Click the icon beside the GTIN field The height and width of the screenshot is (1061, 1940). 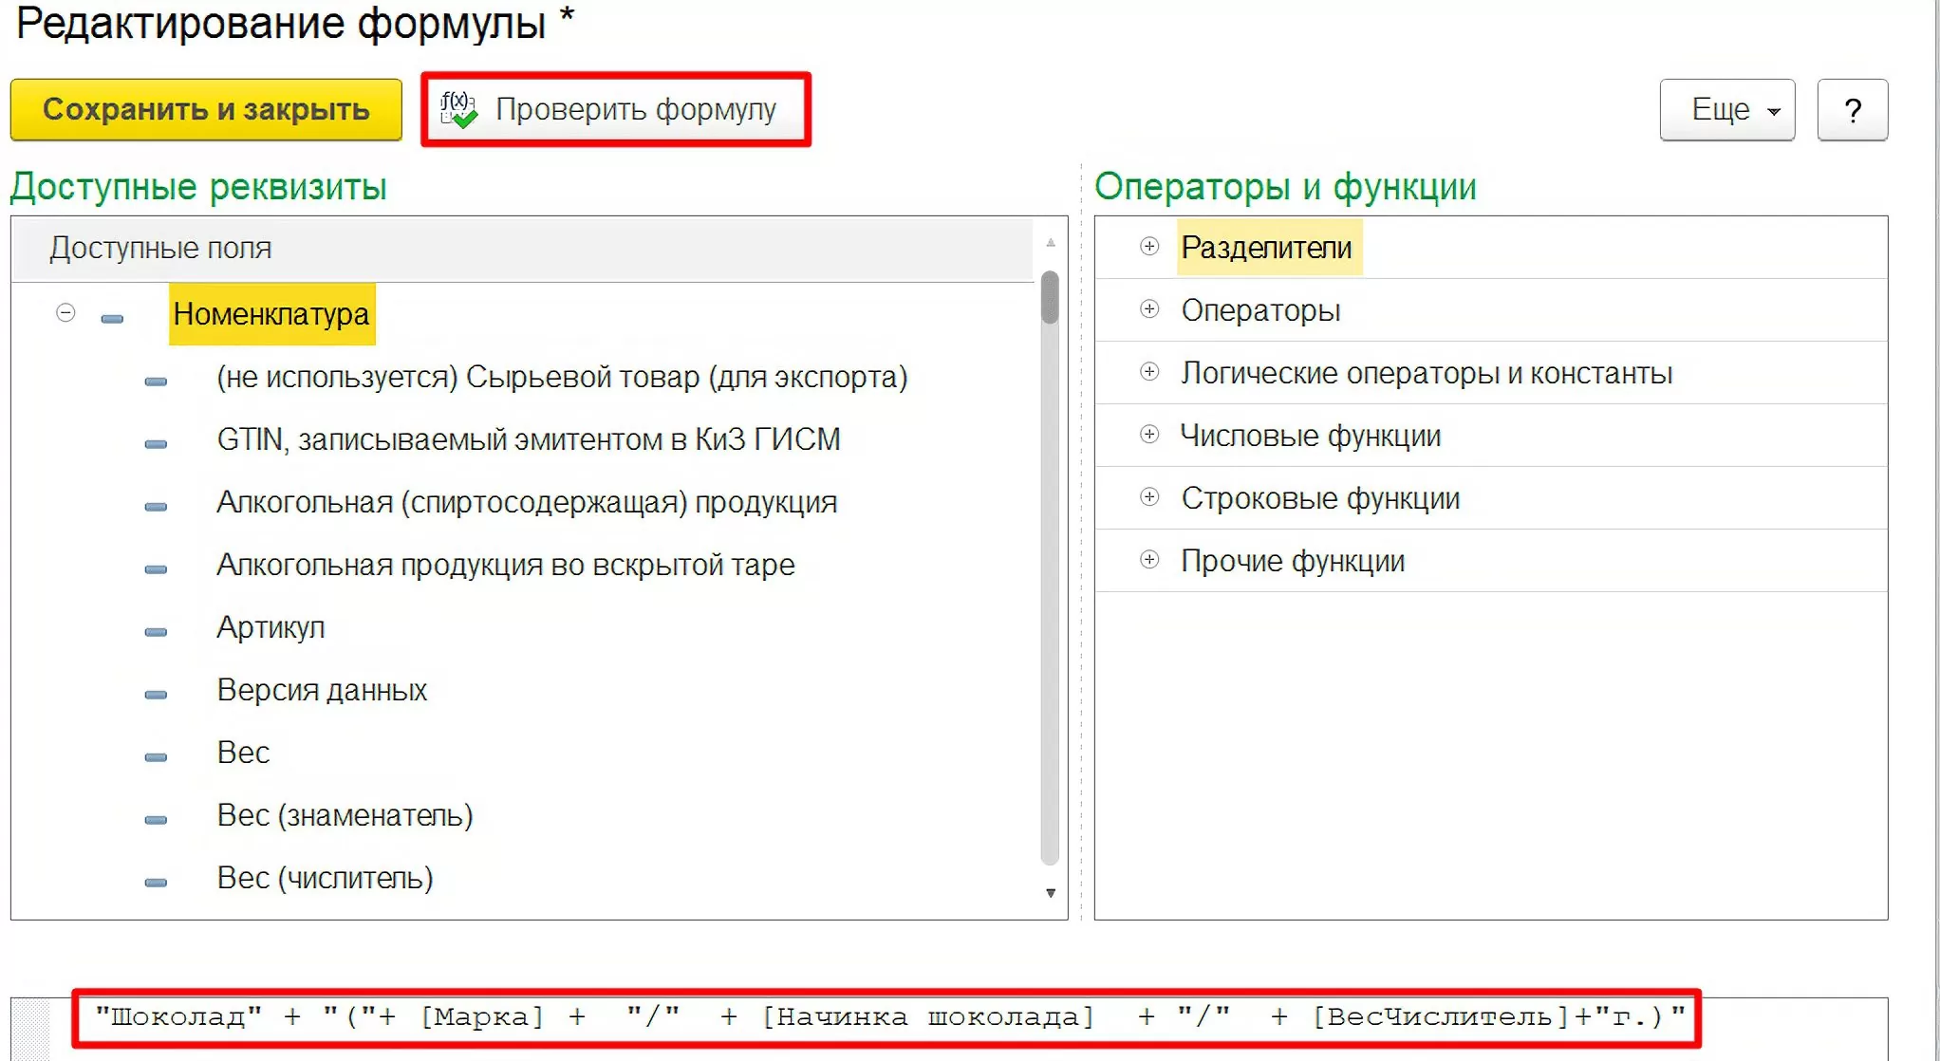tap(156, 444)
